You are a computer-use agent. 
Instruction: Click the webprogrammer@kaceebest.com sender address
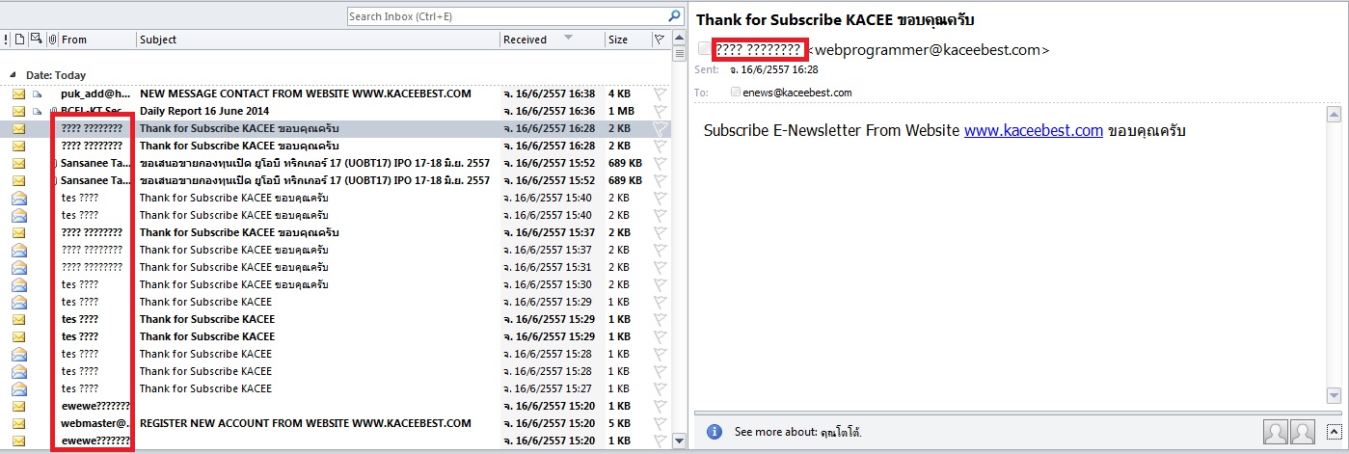coord(930,49)
